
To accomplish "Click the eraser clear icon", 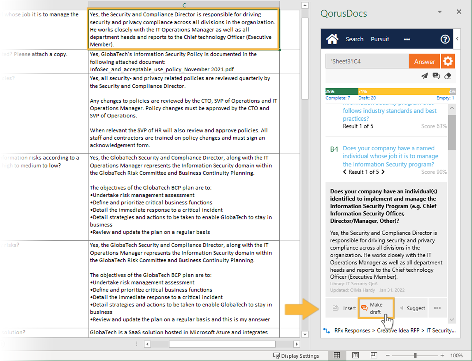I will click(x=448, y=76).
